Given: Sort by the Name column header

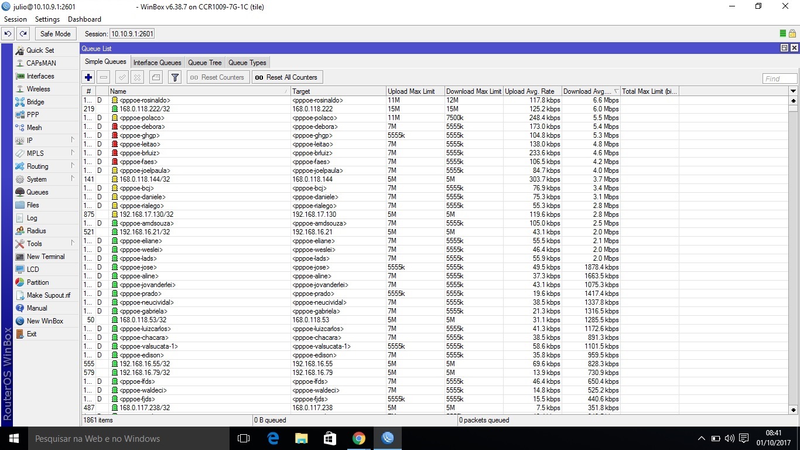Looking at the screenshot, I should (x=199, y=91).
